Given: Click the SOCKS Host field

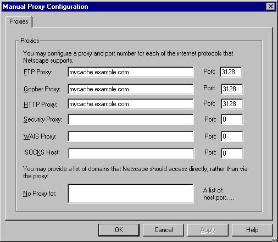Looking at the screenshot, I should pyautogui.click(x=131, y=153).
